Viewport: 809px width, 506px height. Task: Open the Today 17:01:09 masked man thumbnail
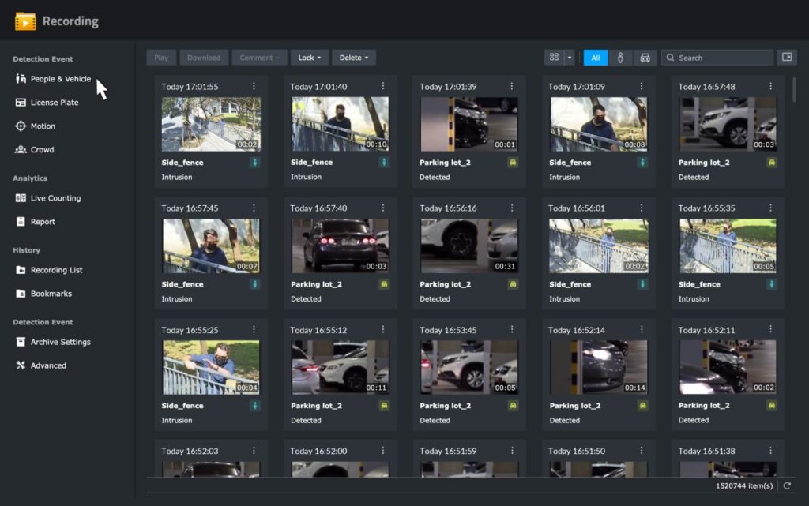pyautogui.click(x=599, y=124)
